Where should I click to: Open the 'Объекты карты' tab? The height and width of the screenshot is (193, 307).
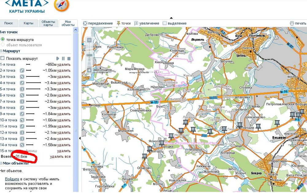pos(48,23)
